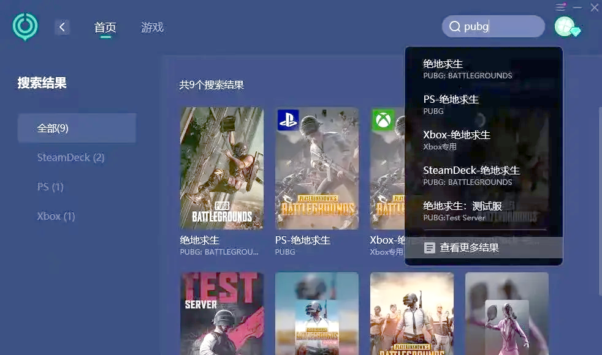Click the gem badge on the avatar
Image resolution: width=602 pixels, height=355 pixels.
[575, 31]
